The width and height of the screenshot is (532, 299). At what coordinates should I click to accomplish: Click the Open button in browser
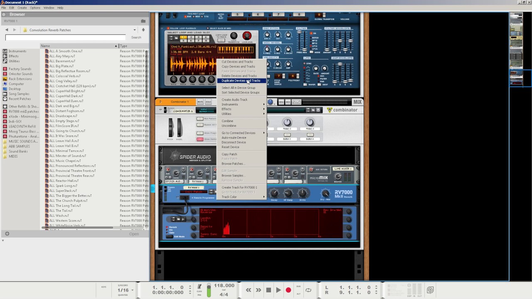tap(134, 234)
